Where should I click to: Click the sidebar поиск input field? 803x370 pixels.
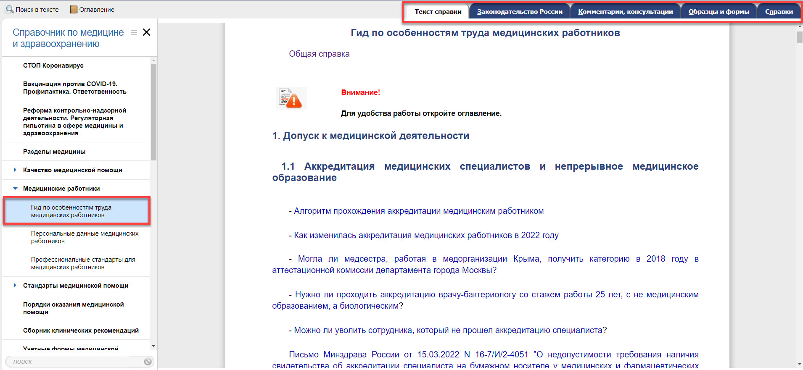(76, 362)
